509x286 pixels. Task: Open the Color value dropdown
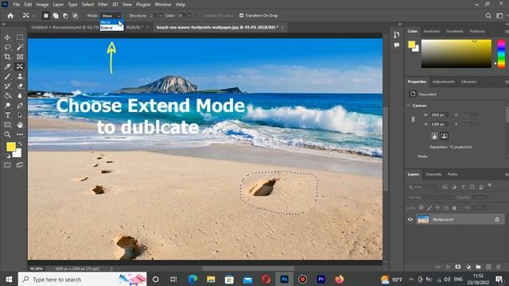pos(189,16)
